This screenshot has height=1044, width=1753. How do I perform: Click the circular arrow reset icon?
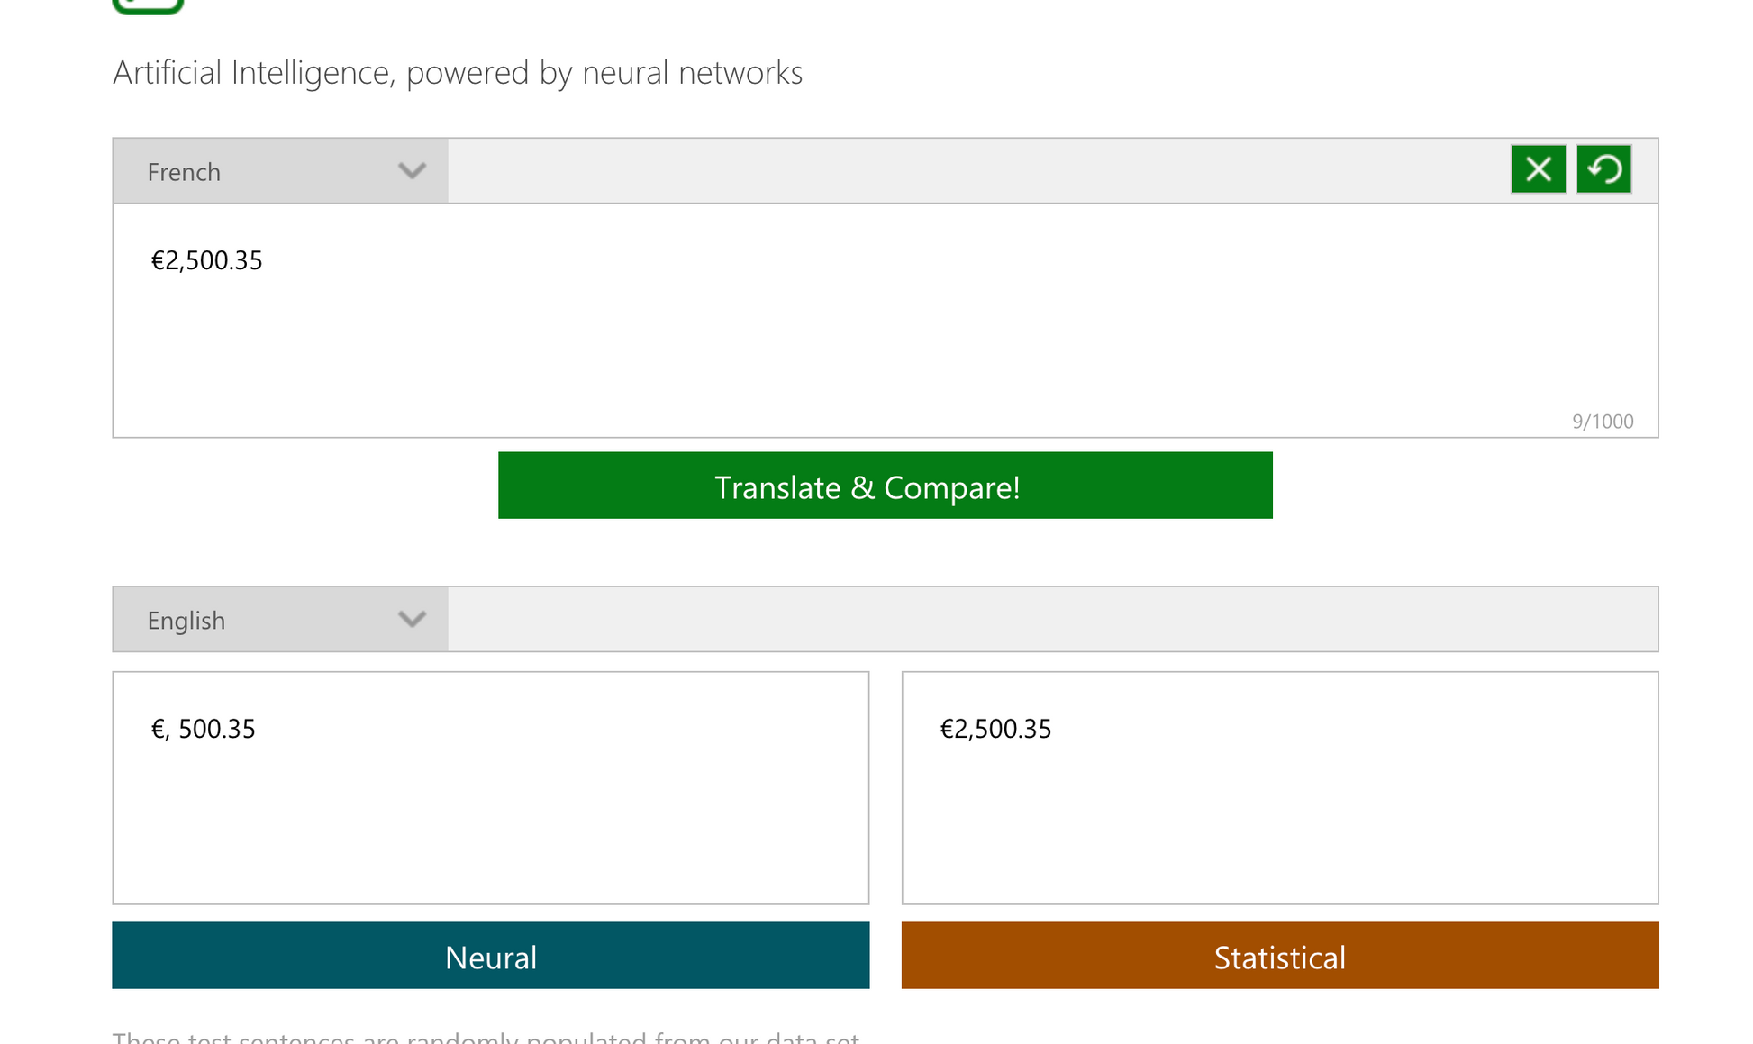pyautogui.click(x=1603, y=169)
